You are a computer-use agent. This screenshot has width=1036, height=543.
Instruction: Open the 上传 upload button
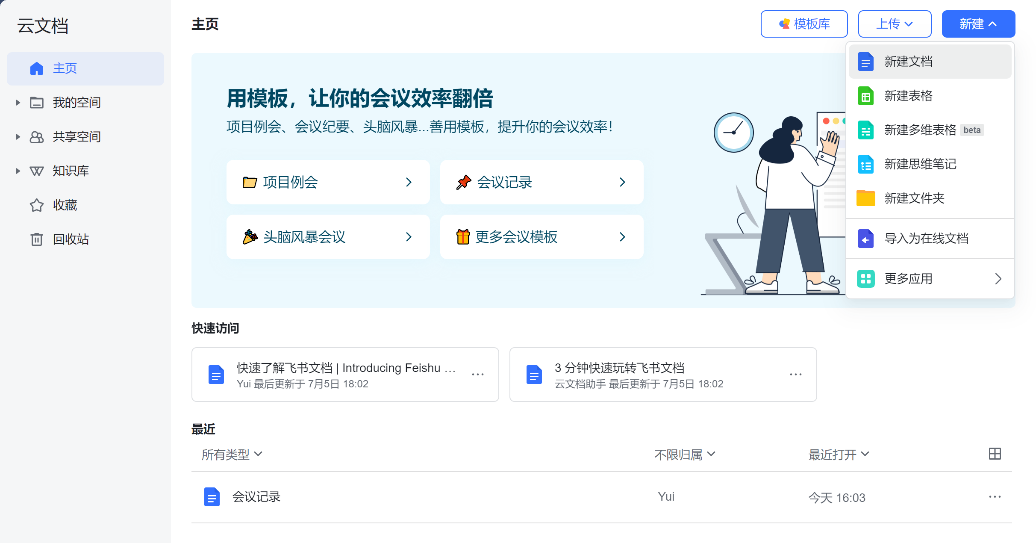[x=894, y=24]
